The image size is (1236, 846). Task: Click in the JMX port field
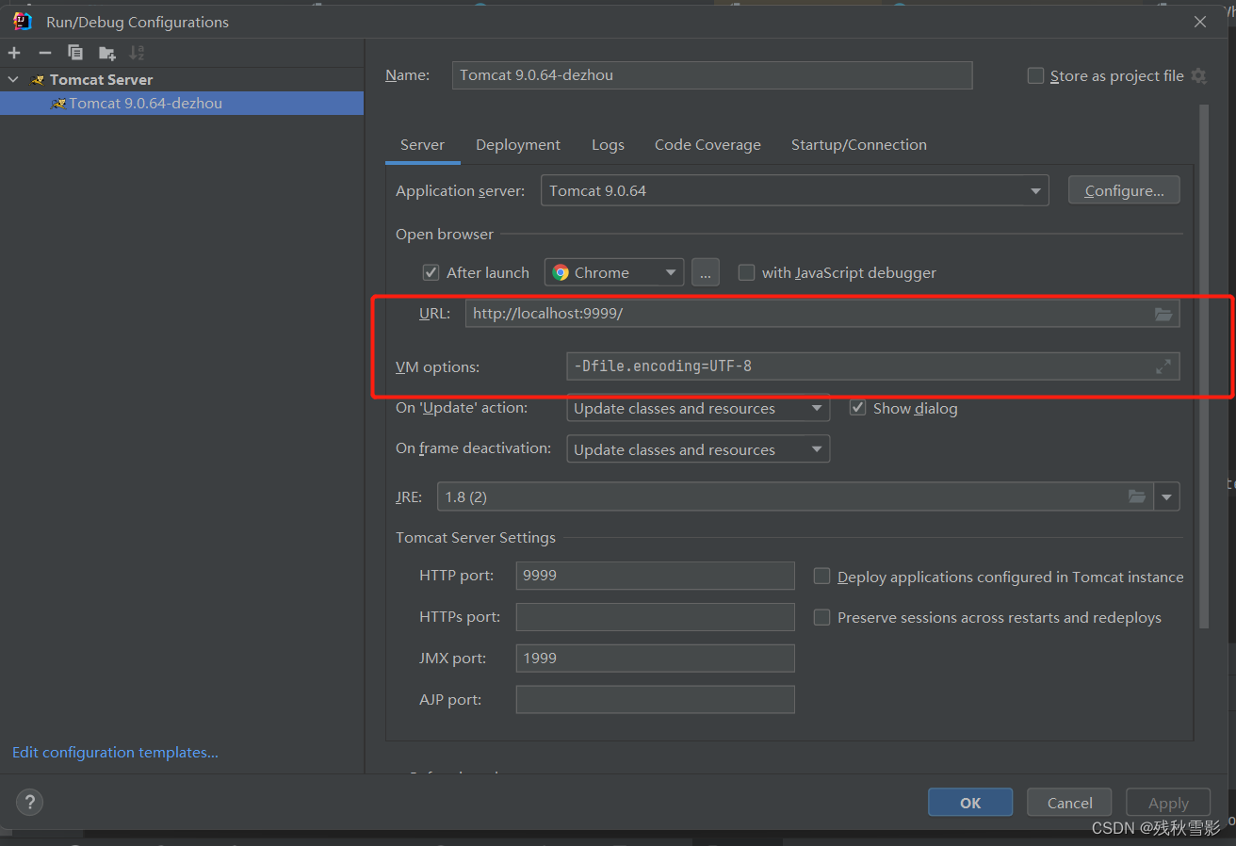(x=655, y=658)
